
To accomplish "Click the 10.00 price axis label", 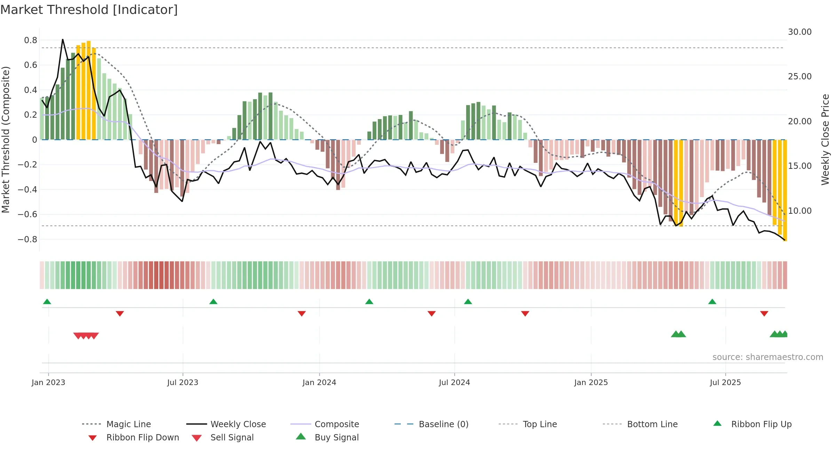I will tap(800, 211).
